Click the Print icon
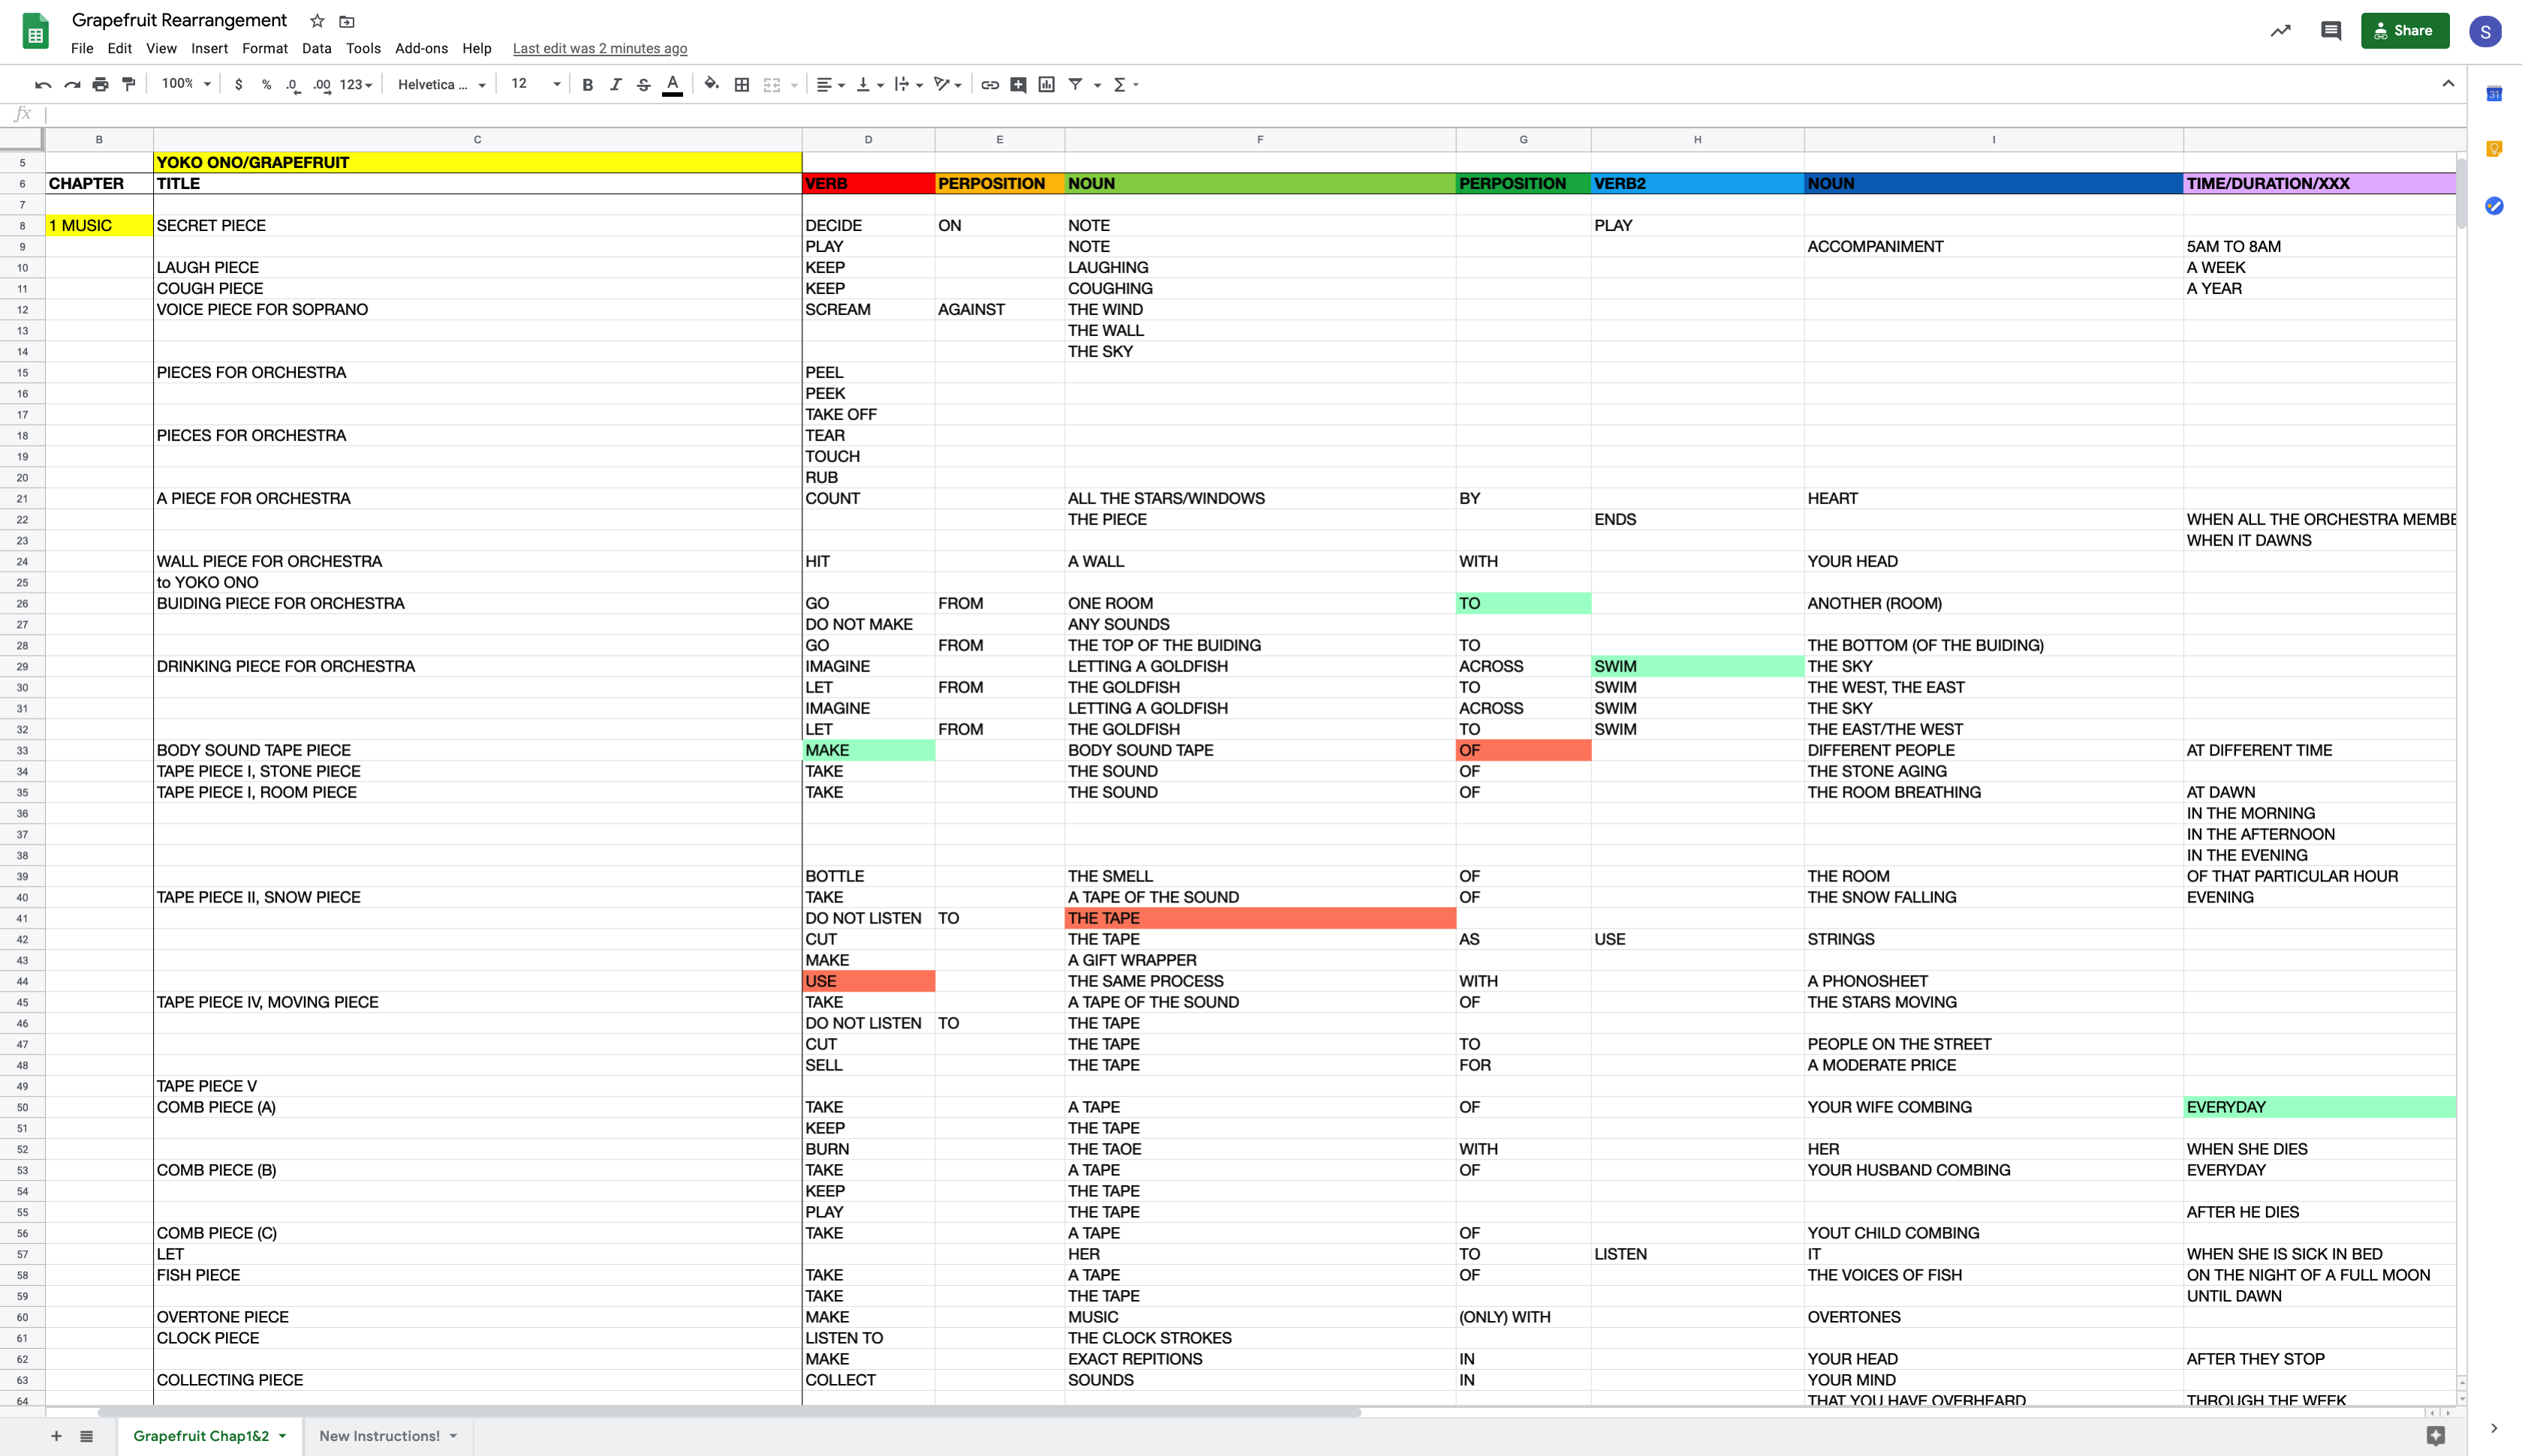The height and width of the screenshot is (1456, 2522). tap(100, 85)
